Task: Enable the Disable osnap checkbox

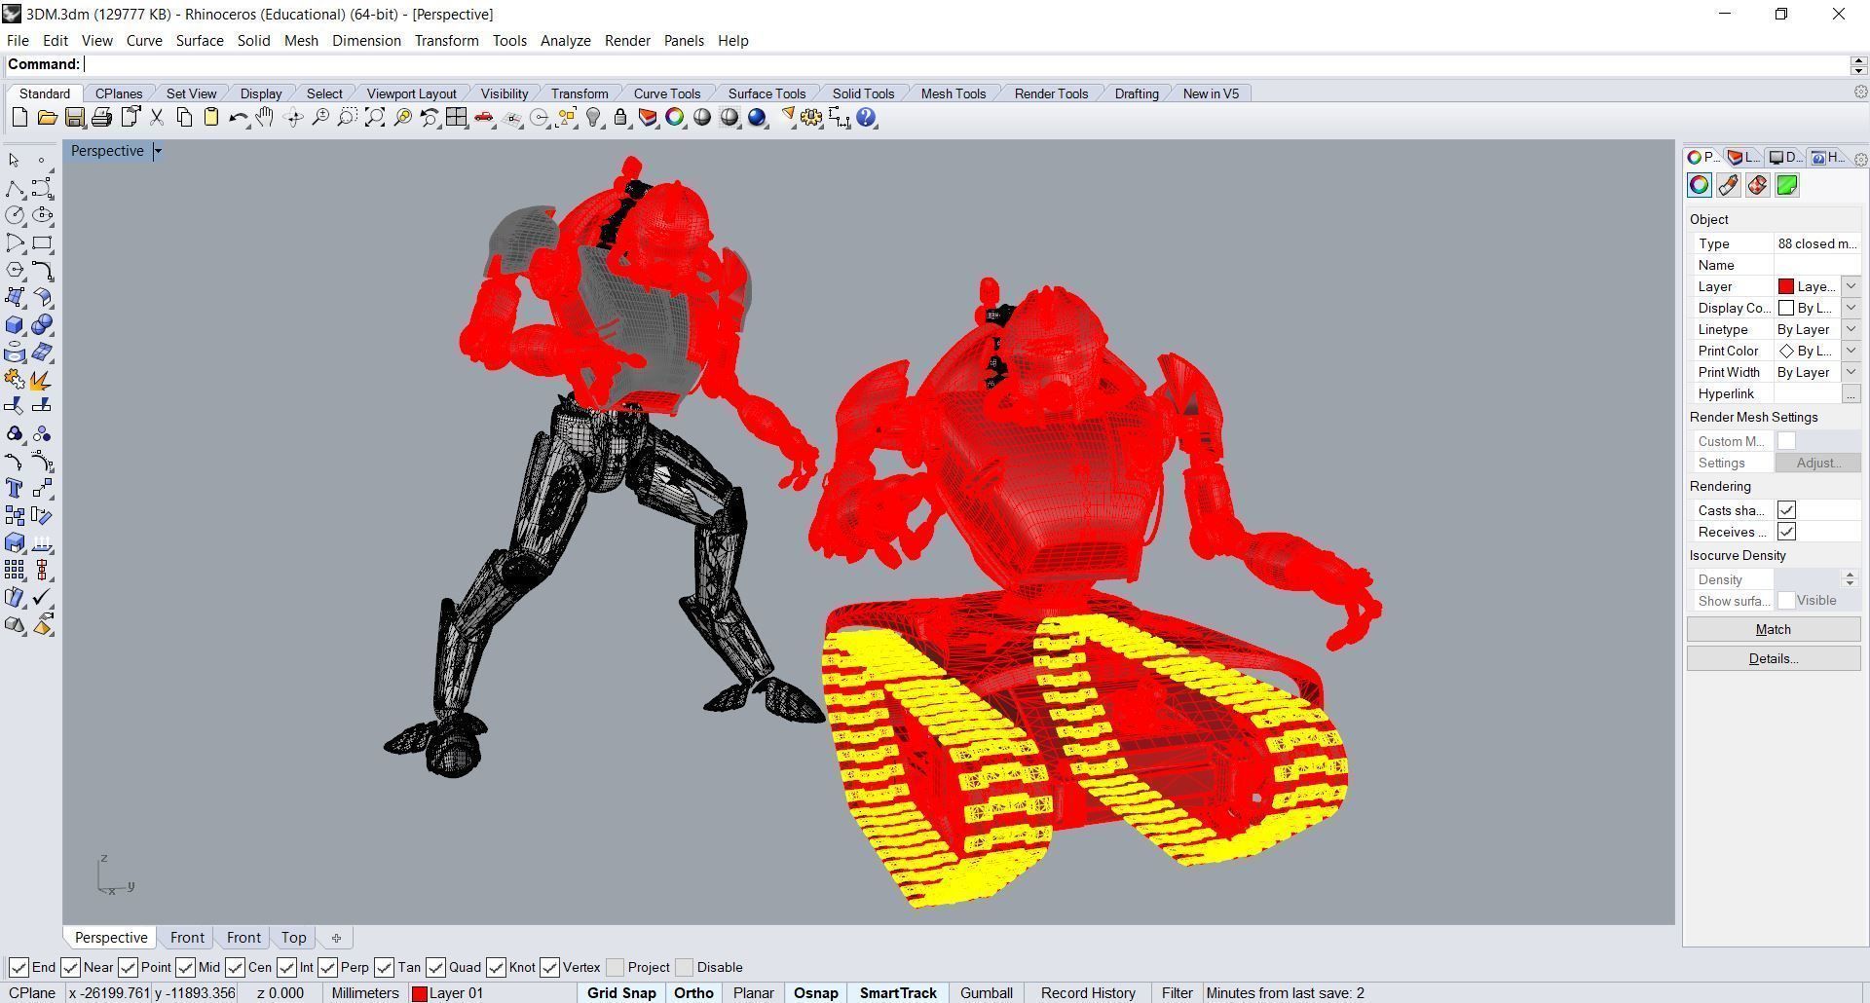Action: [x=684, y=967]
